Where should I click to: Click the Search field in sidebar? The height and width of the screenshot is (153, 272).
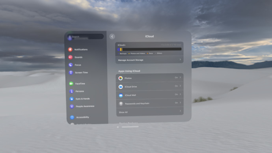coord(86,37)
